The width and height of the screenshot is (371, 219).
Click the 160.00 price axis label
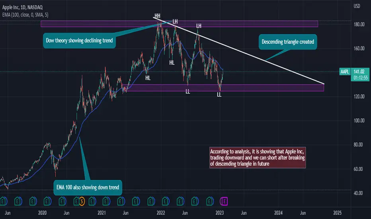tap(359, 49)
